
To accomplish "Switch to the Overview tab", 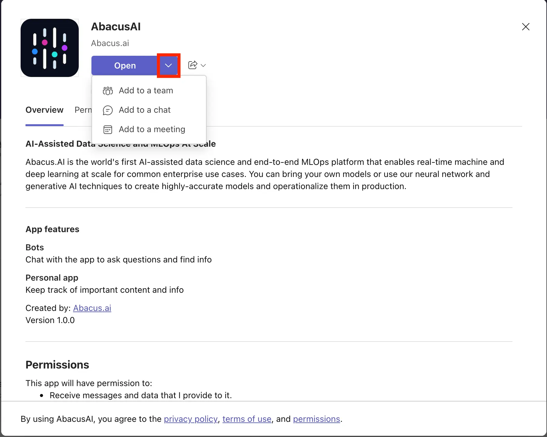I will coord(45,110).
